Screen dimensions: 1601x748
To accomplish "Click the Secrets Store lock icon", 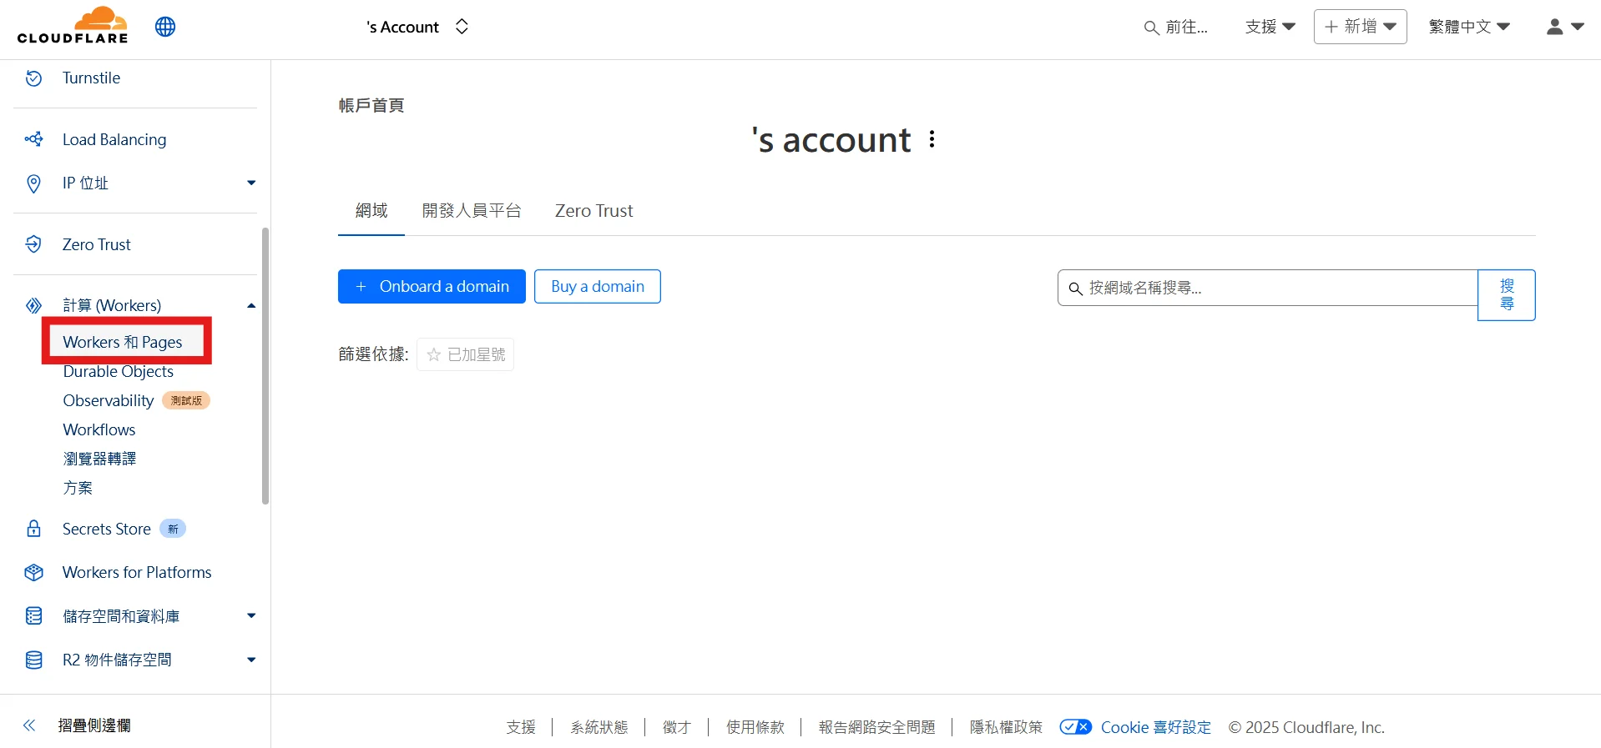I will [x=33, y=529].
